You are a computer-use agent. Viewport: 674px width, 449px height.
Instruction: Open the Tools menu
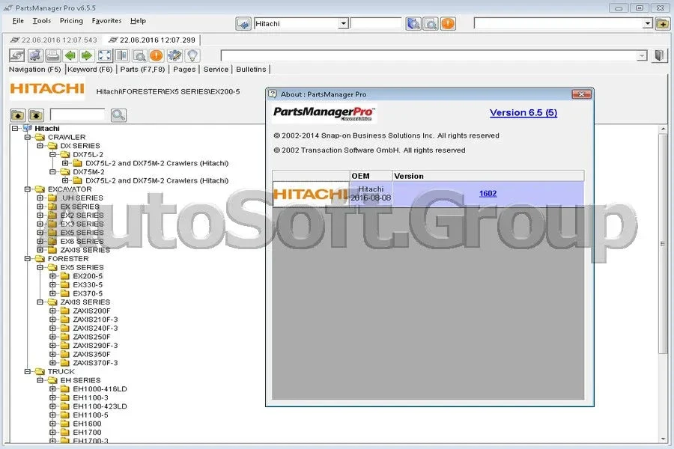[42, 21]
